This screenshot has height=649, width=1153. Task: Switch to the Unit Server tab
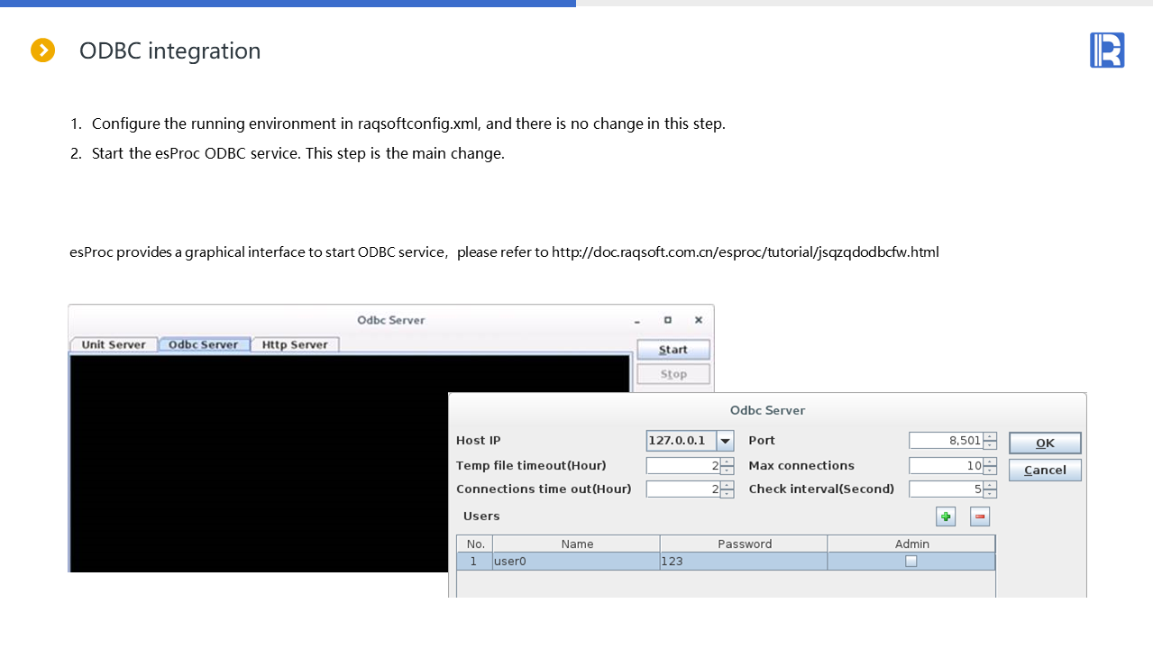tap(114, 344)
